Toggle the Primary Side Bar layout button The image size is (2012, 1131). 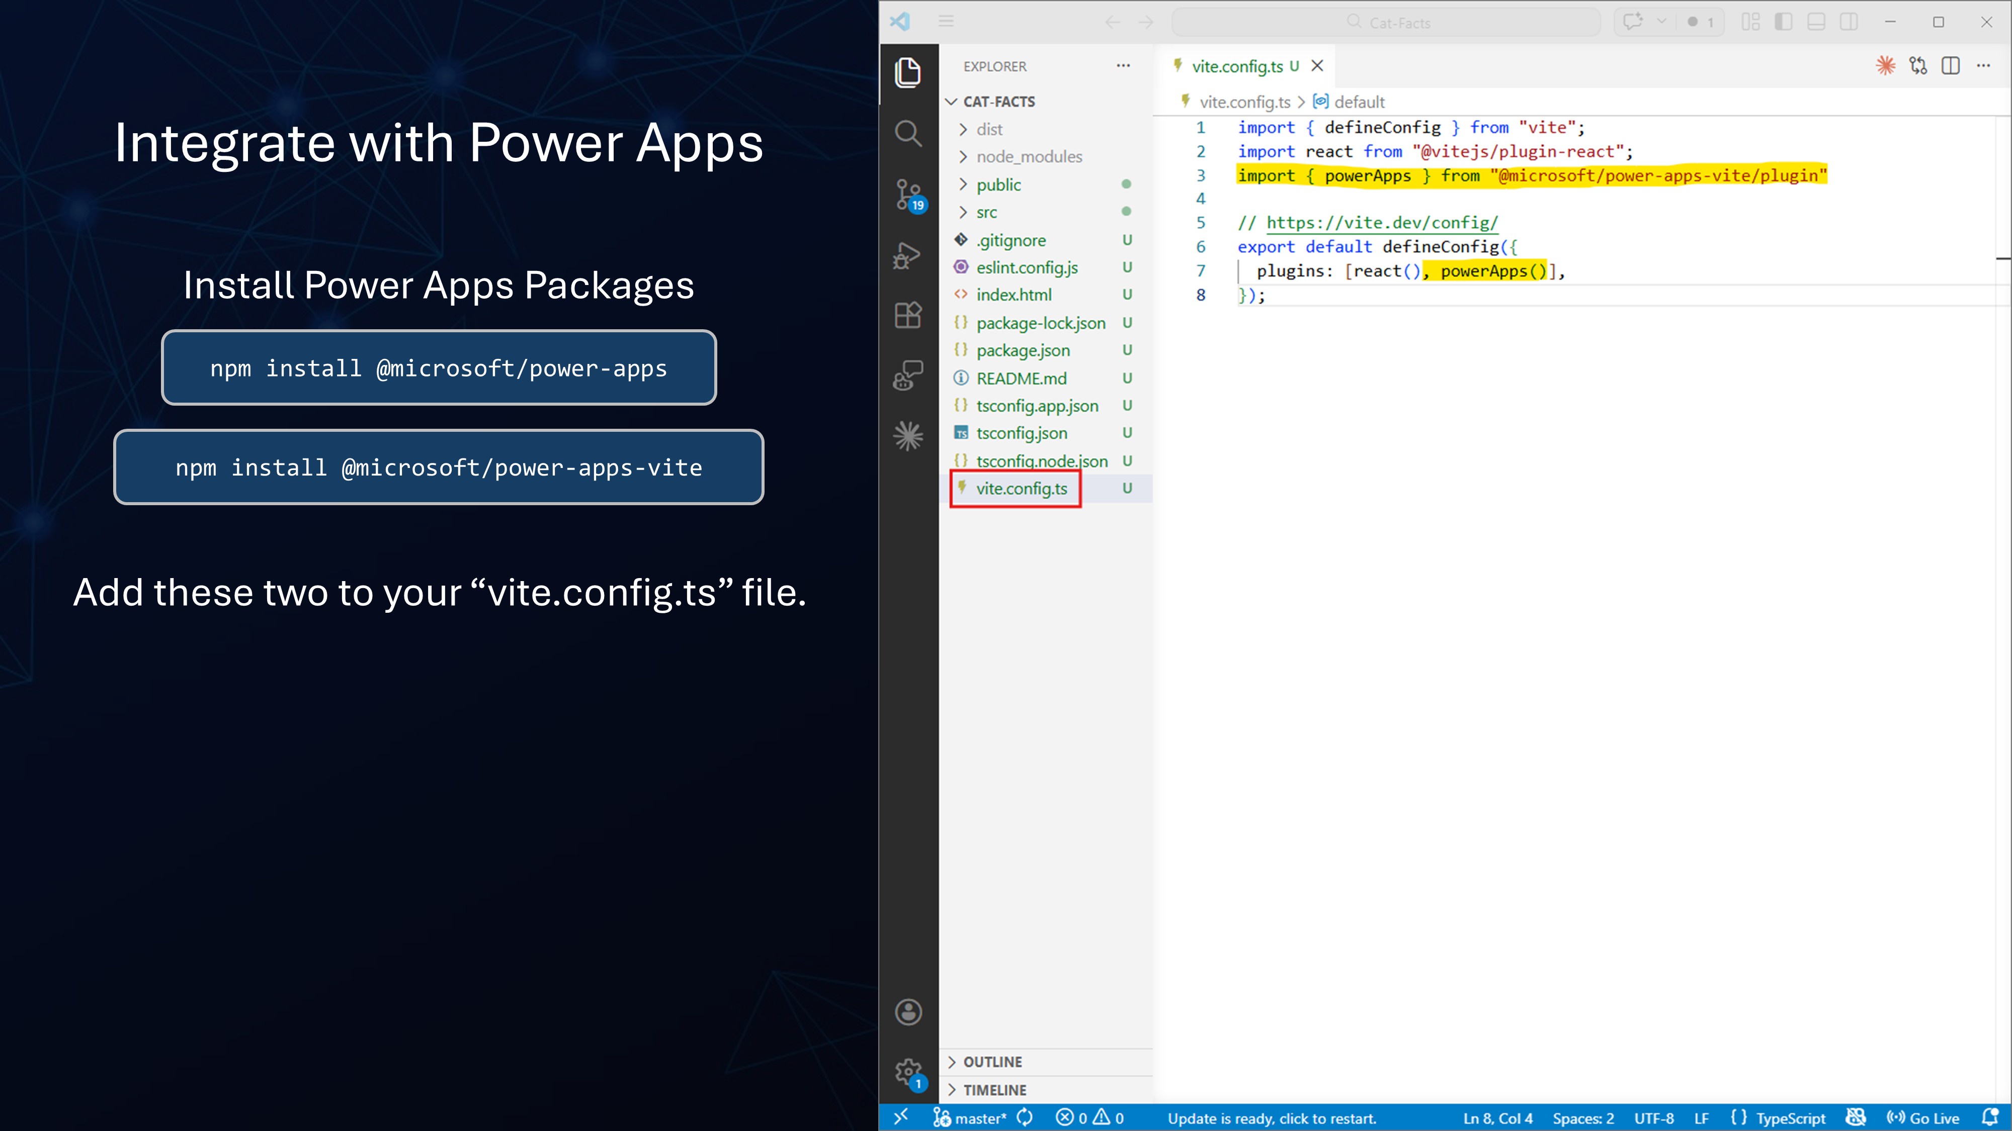[1783, 22]
